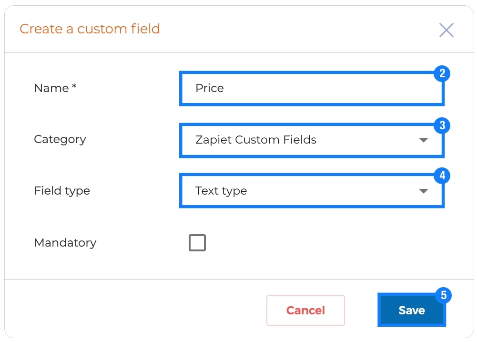Click the Field type dropdown arrow
477x342 pixels.
point(424,191)
